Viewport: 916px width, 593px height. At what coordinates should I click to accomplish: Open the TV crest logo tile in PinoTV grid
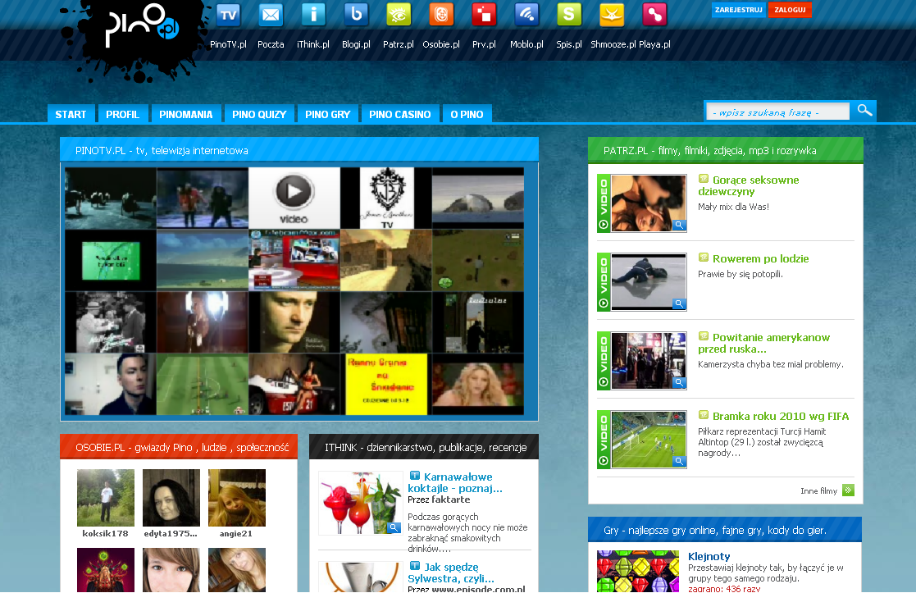[x=386, y=198]
